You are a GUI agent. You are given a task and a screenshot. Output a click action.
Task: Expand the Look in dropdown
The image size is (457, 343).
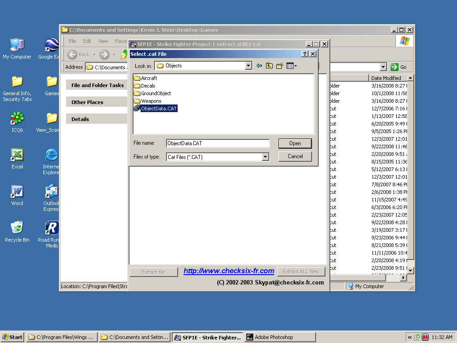tap(248, 66)
